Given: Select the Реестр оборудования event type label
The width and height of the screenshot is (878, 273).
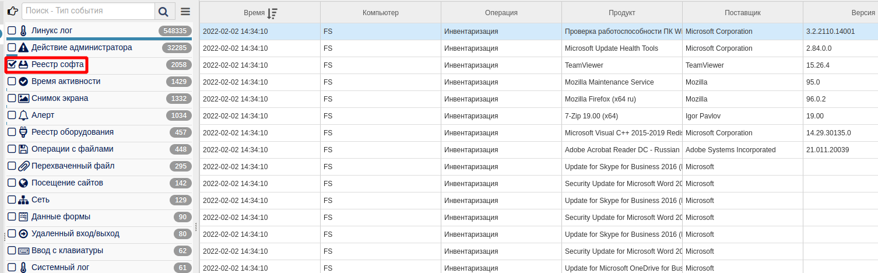Looking at the screenshot, I should click(72, 132).
